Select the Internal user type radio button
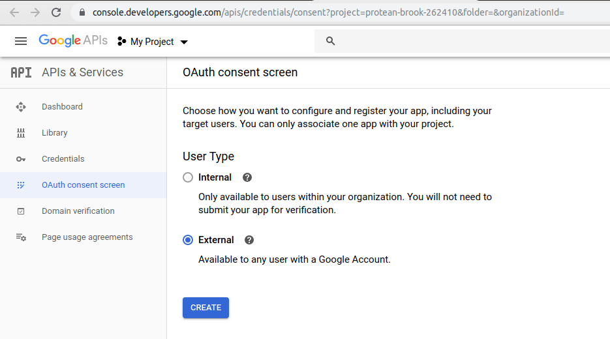The width and height of the screenshot is (610, 339). 188,177
